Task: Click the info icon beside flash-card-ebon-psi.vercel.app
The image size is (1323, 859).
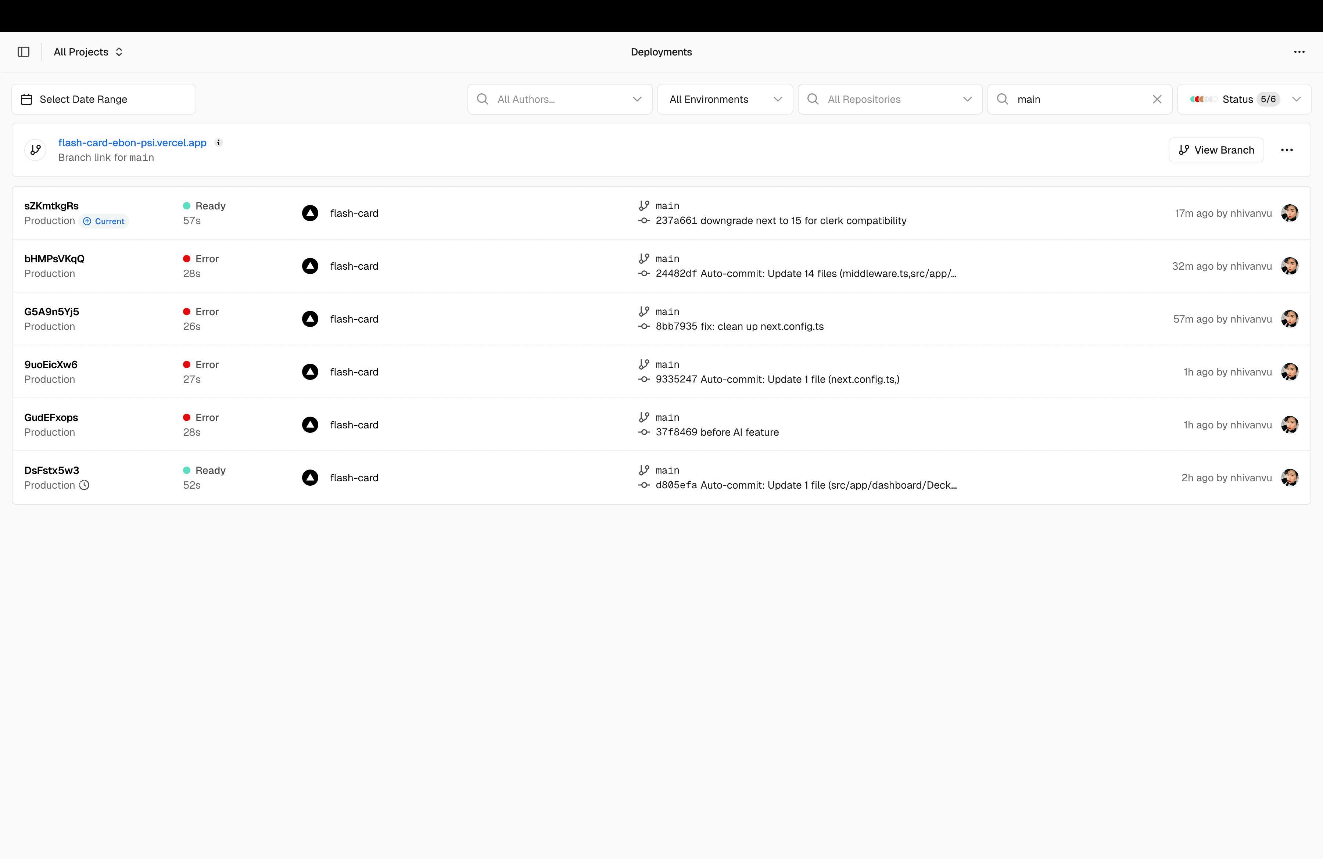Action: tap(218, 142)
